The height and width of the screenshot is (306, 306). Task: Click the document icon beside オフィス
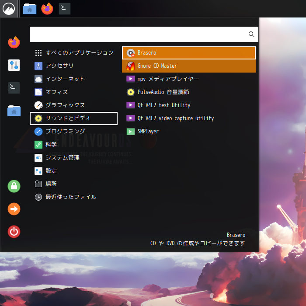point(38,92)
